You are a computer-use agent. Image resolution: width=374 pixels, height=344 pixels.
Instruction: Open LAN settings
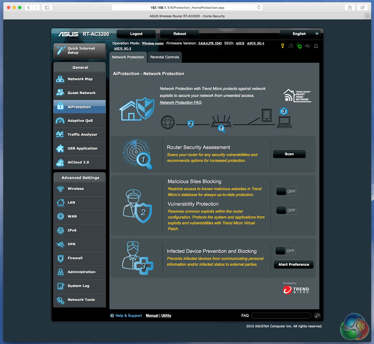(x=80, y=202)
